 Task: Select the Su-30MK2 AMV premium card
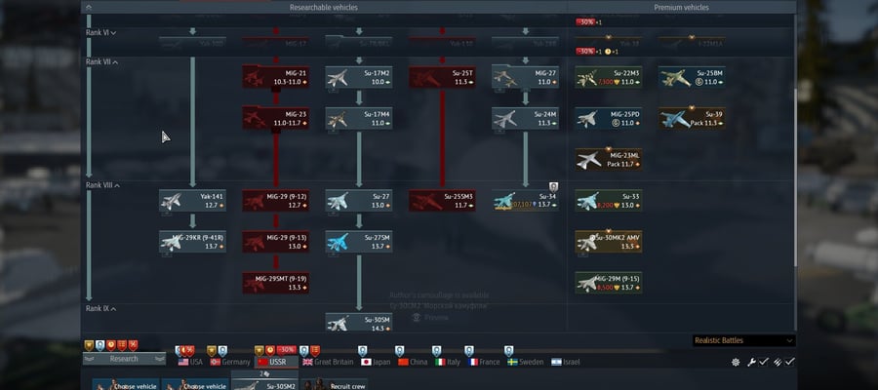[x=609, y=242]
